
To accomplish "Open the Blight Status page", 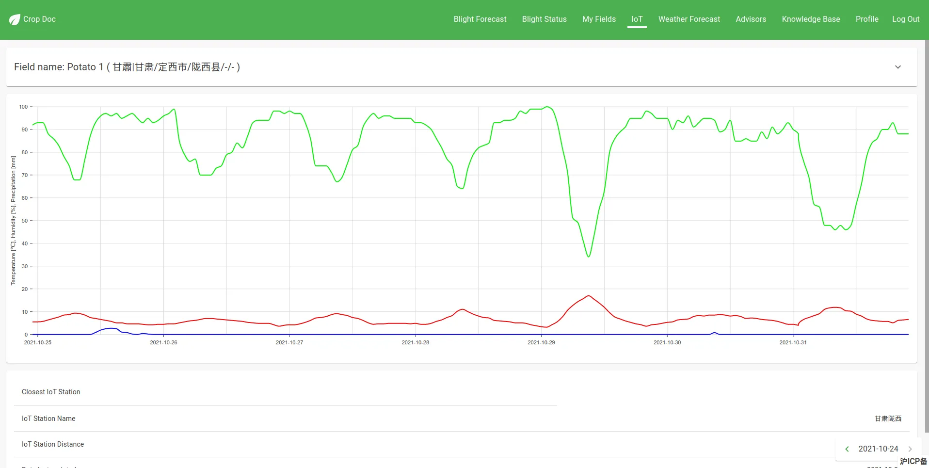I will coord(545,19).
